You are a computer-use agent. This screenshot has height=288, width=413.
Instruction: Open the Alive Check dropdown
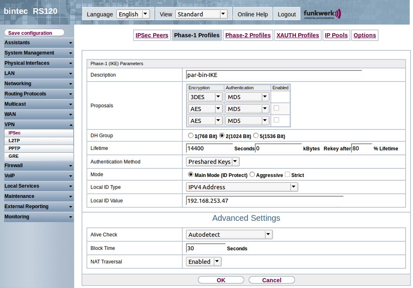[229, 235]
